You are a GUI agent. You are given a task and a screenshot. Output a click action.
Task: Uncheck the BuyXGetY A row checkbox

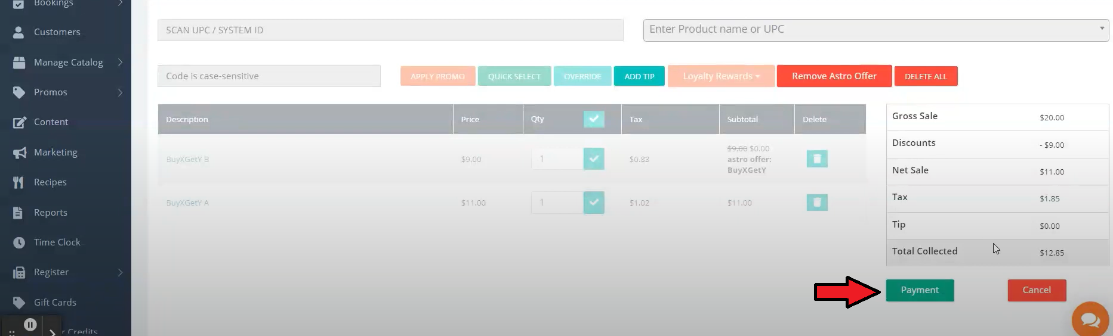[593, 203]
